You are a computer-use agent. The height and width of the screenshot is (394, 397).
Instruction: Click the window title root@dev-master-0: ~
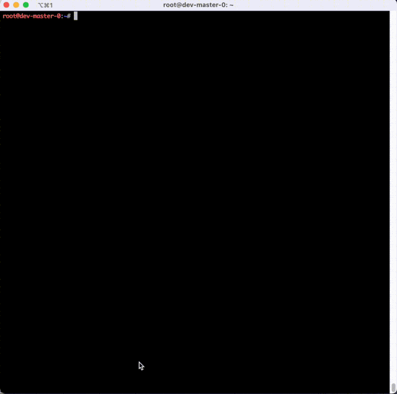[198, 5]
